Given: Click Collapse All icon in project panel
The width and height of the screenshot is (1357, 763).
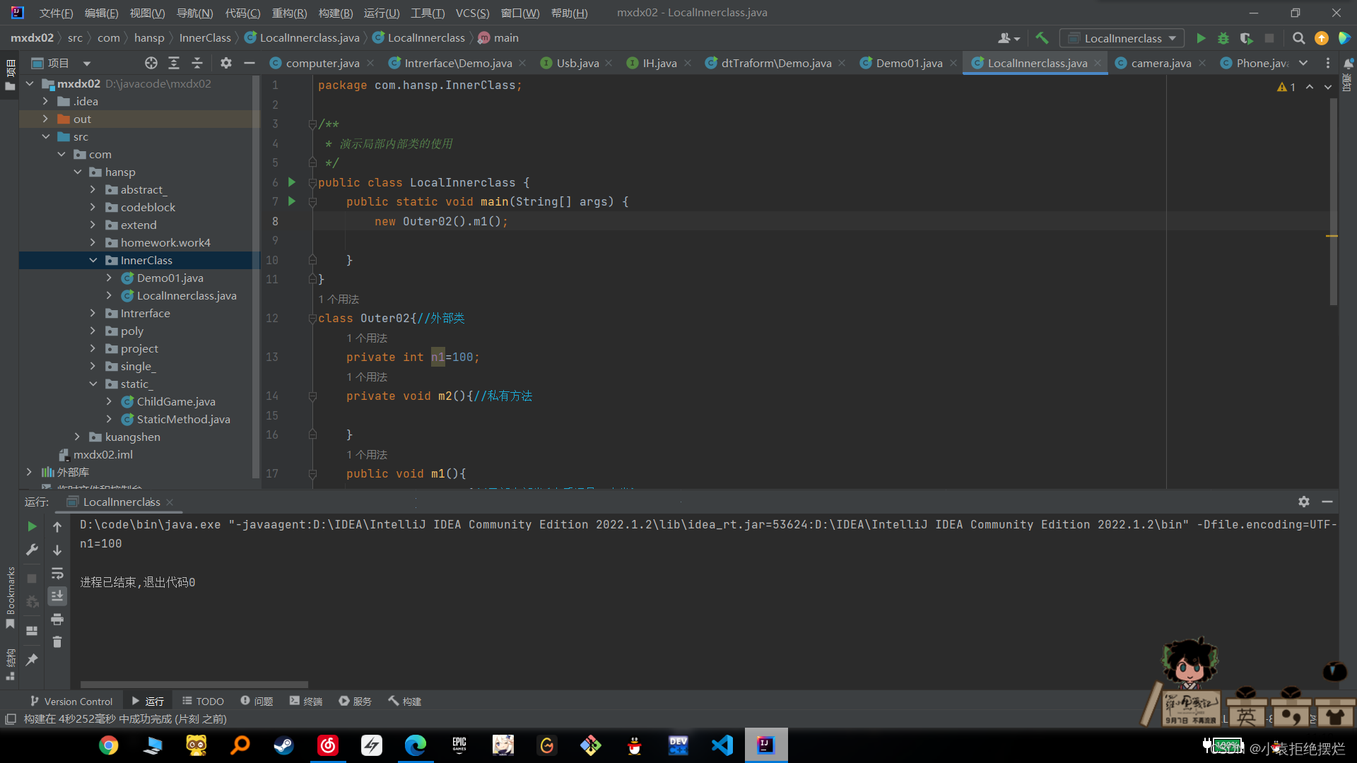Looking at the screenshot, I should [x=197, y=63].
